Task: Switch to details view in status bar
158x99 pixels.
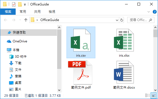Action: point(147,95)
